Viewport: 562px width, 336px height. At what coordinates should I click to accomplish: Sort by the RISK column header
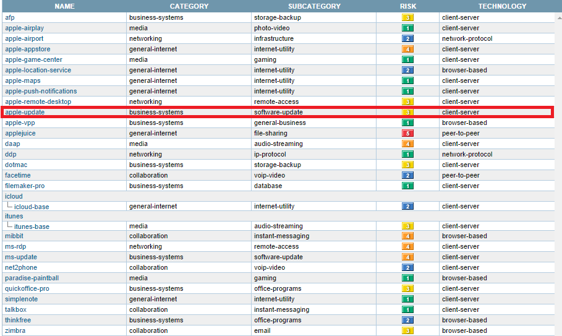[x=408, y=6]
